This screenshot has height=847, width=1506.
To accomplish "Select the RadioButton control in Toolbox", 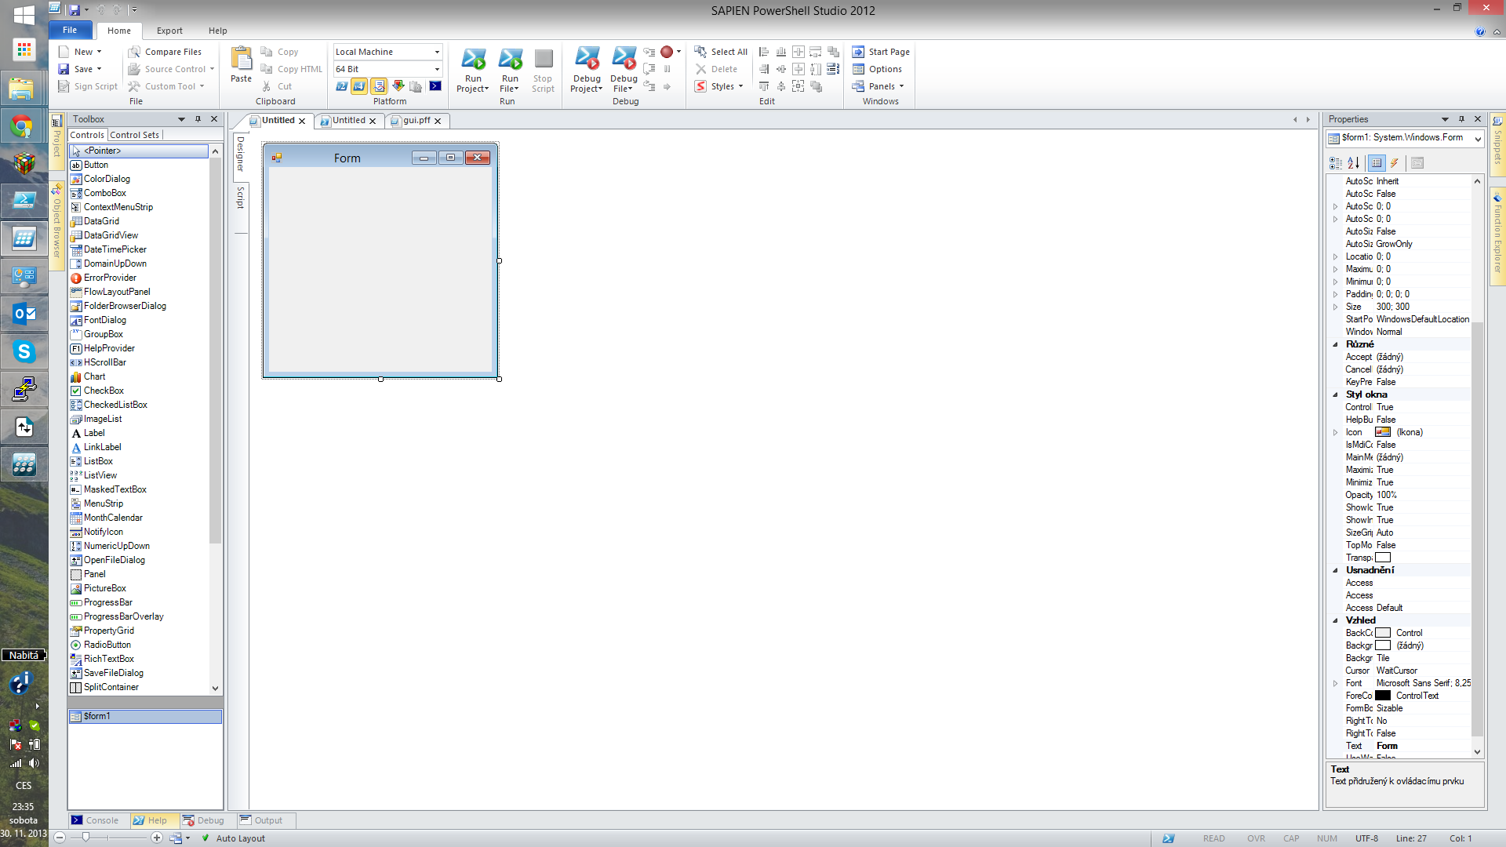I will point(139,645).
